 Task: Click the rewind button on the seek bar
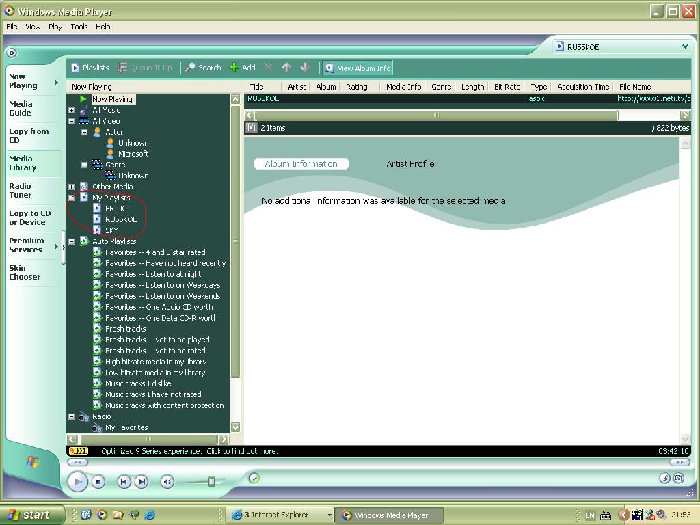pyautogui.click(x=78, y=463)
